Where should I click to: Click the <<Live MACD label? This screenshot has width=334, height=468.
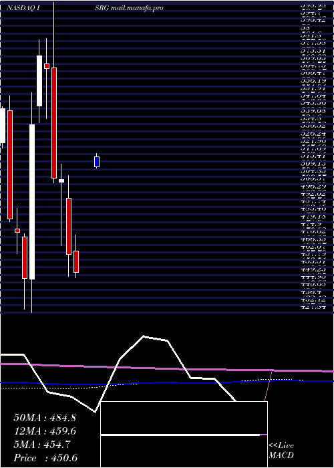(281, 451)
